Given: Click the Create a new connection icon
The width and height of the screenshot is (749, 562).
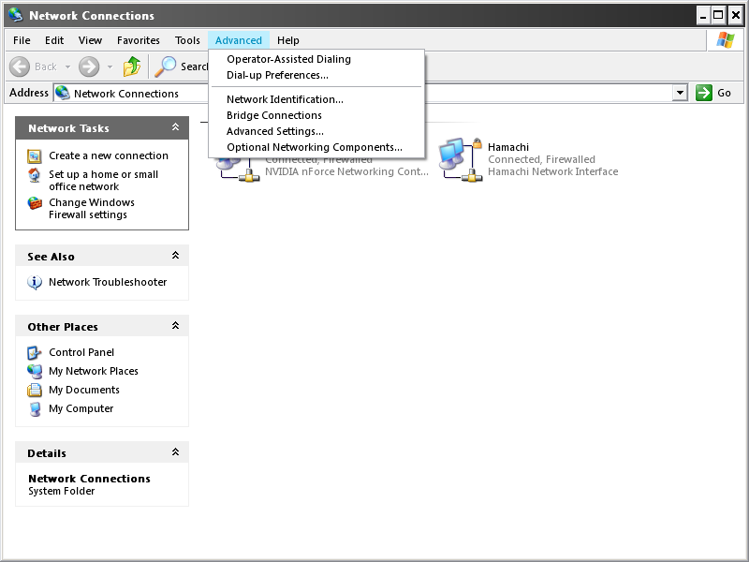Looking at the screenshot, I should (35, 155).
